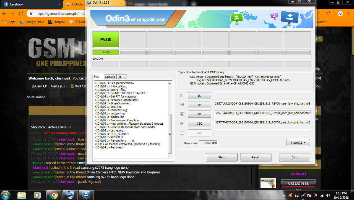Viewport: 354px width, 200px height.
Task: Go back a page in Chrome
Action: click(5, 14)
